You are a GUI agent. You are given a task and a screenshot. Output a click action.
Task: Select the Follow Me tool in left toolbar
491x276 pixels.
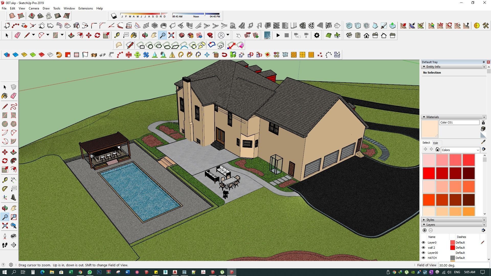tap(14, 161)
